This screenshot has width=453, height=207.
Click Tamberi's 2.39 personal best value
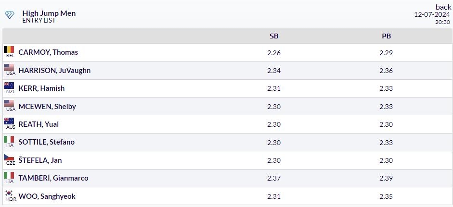pos(386,178)
